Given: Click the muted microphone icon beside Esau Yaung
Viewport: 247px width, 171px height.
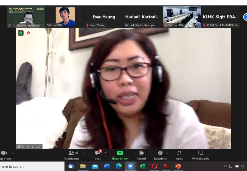Looking at the screenshot, I should [88, 25].
